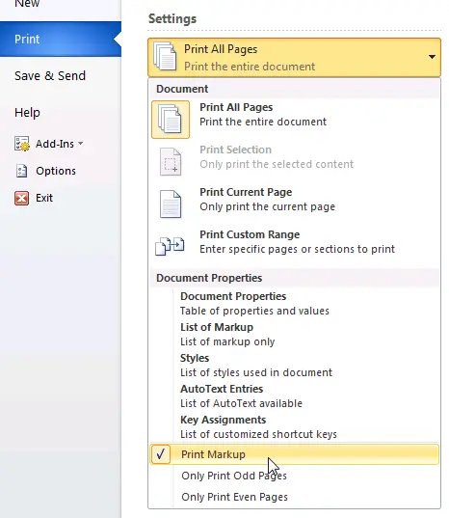The image size is (449, 518).
Task: Expand the Add-Ins submenu arrow
Action: [x=80, y=144]
